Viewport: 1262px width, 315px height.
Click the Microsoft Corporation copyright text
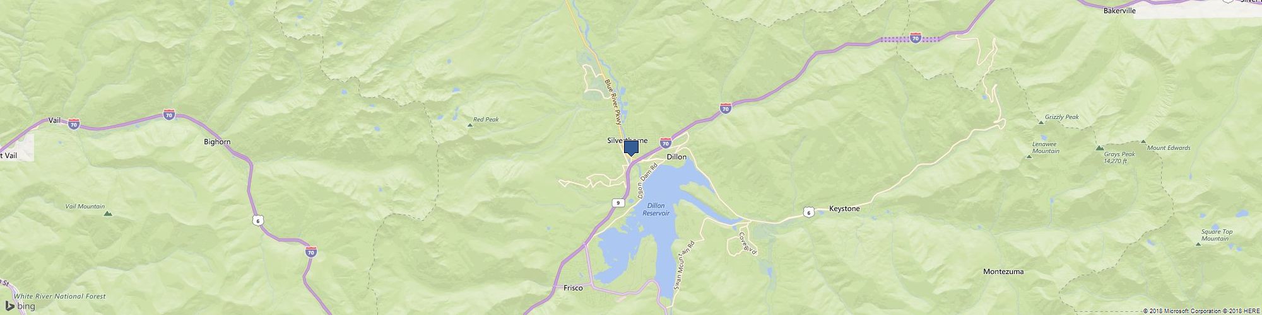[1180, 311]
